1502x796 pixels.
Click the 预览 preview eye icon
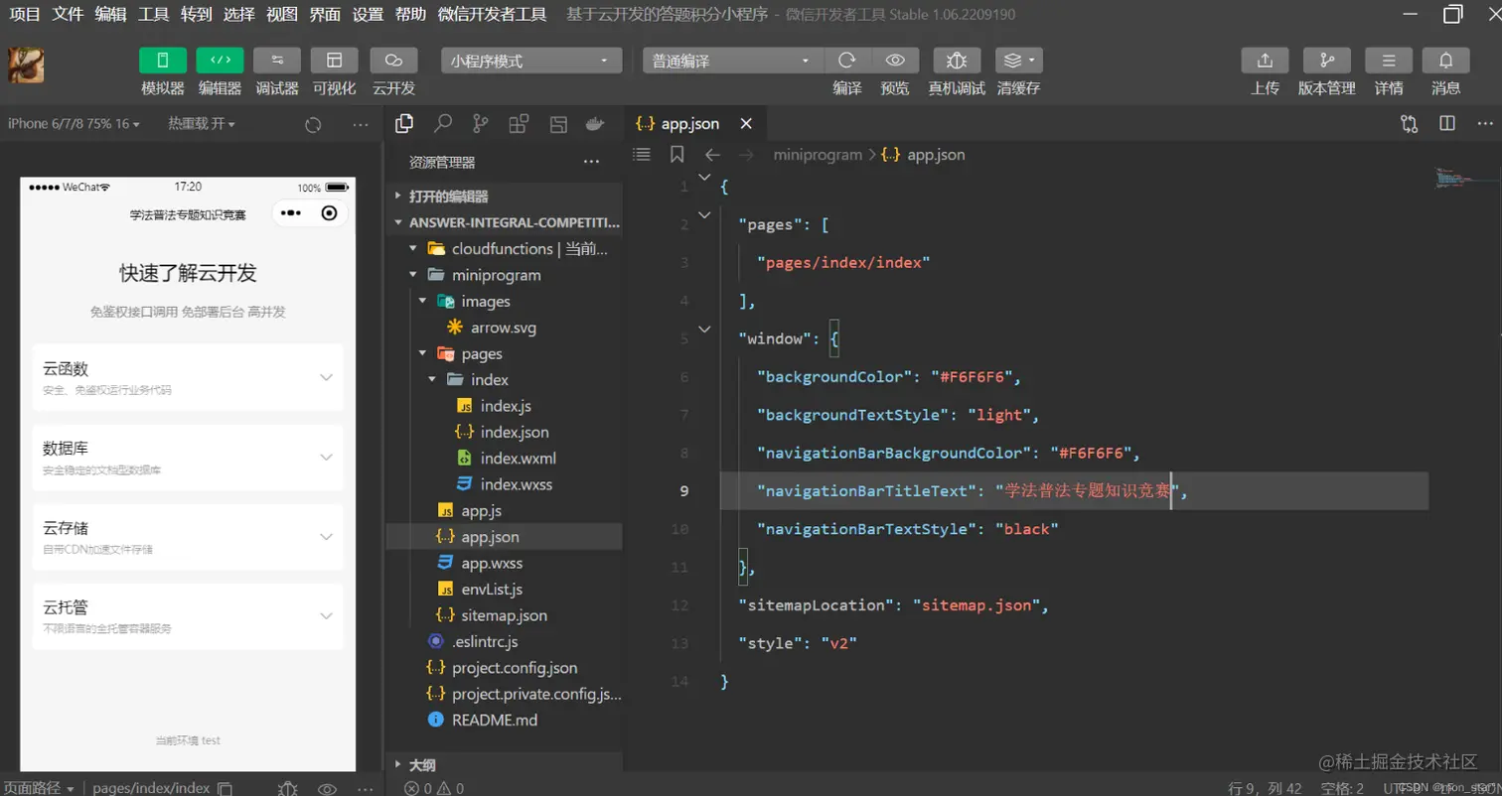[x=895, y=60]
